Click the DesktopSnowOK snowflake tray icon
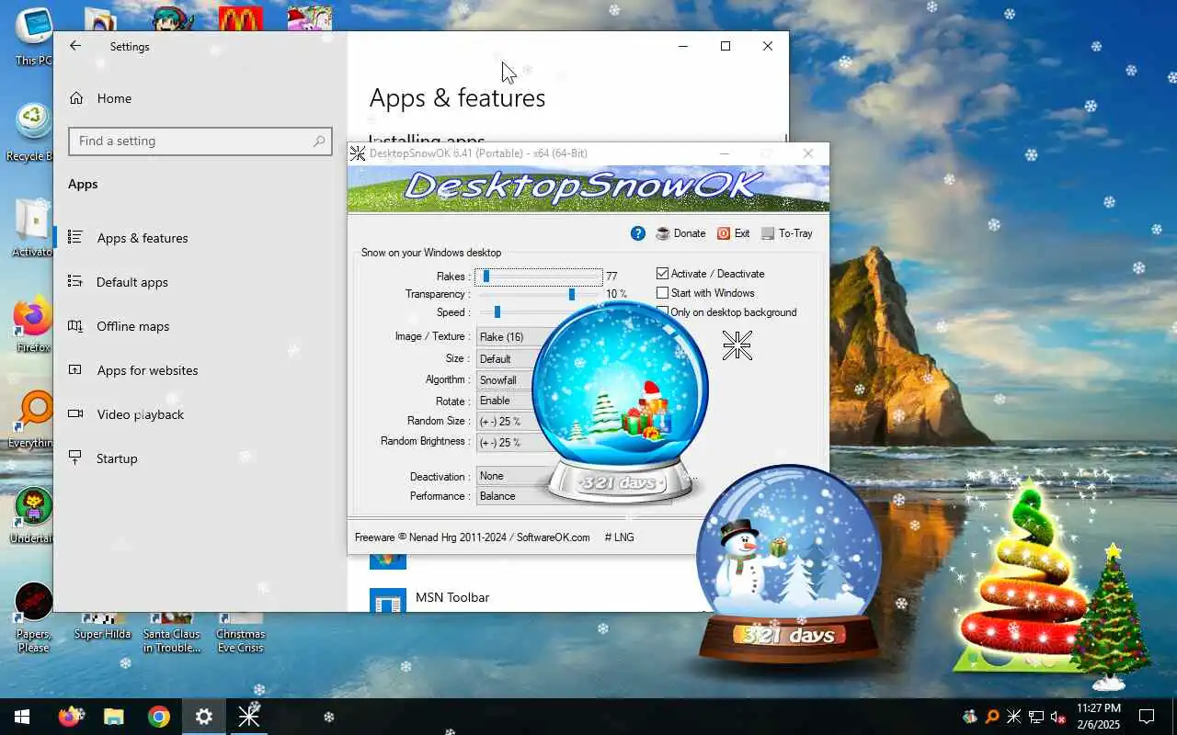This screenshot has height=735, width=1177. [x=1014, y=717]
